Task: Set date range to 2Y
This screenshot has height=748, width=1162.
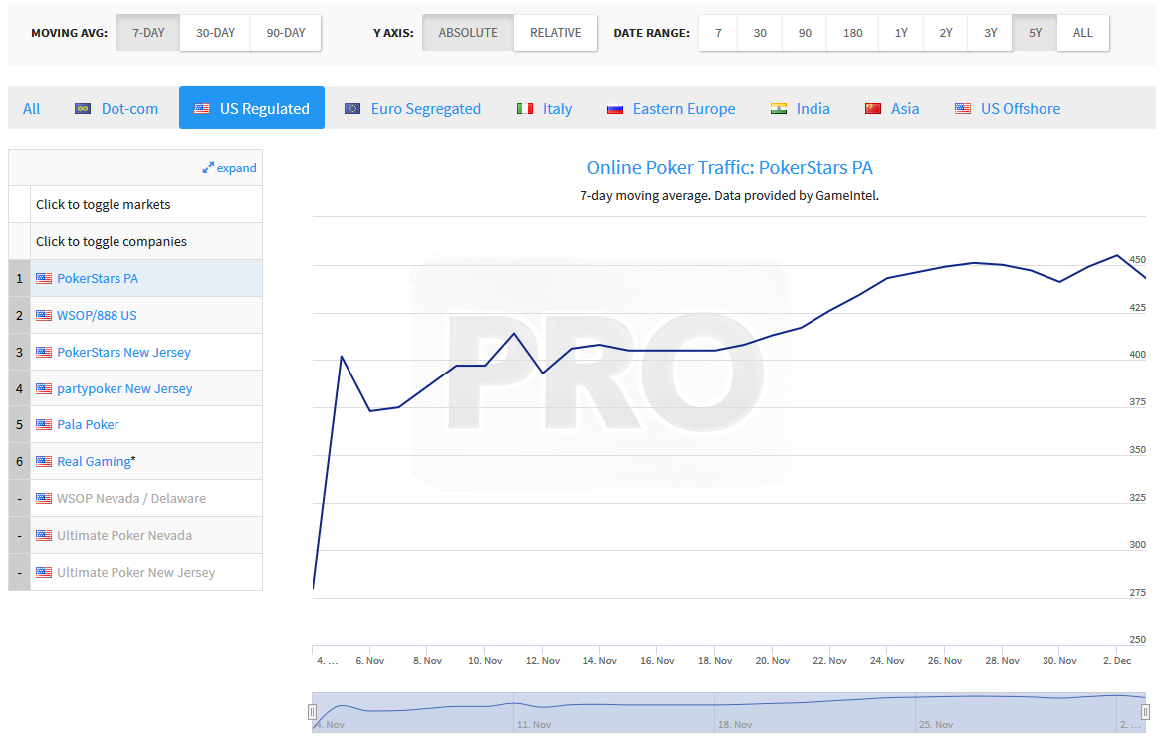Action: 946,33
